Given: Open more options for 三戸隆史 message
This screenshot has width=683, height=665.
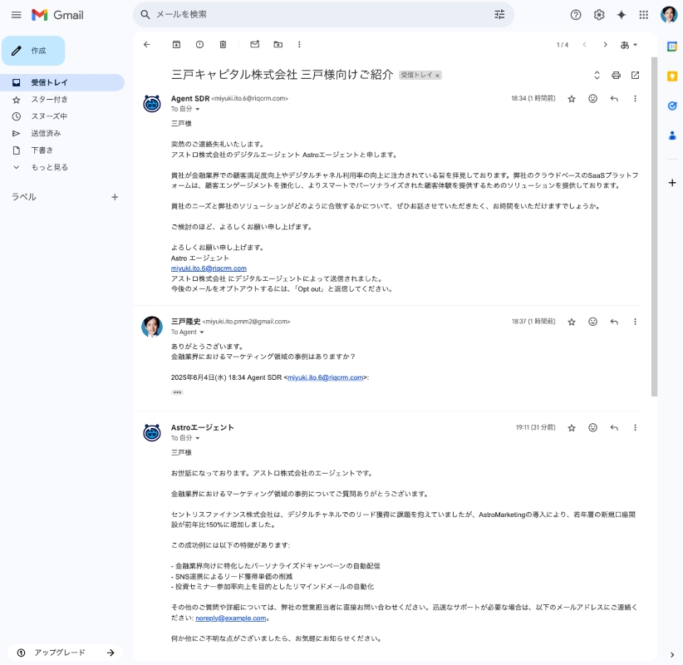Looking at the screenshot, I should click(635, 322).
